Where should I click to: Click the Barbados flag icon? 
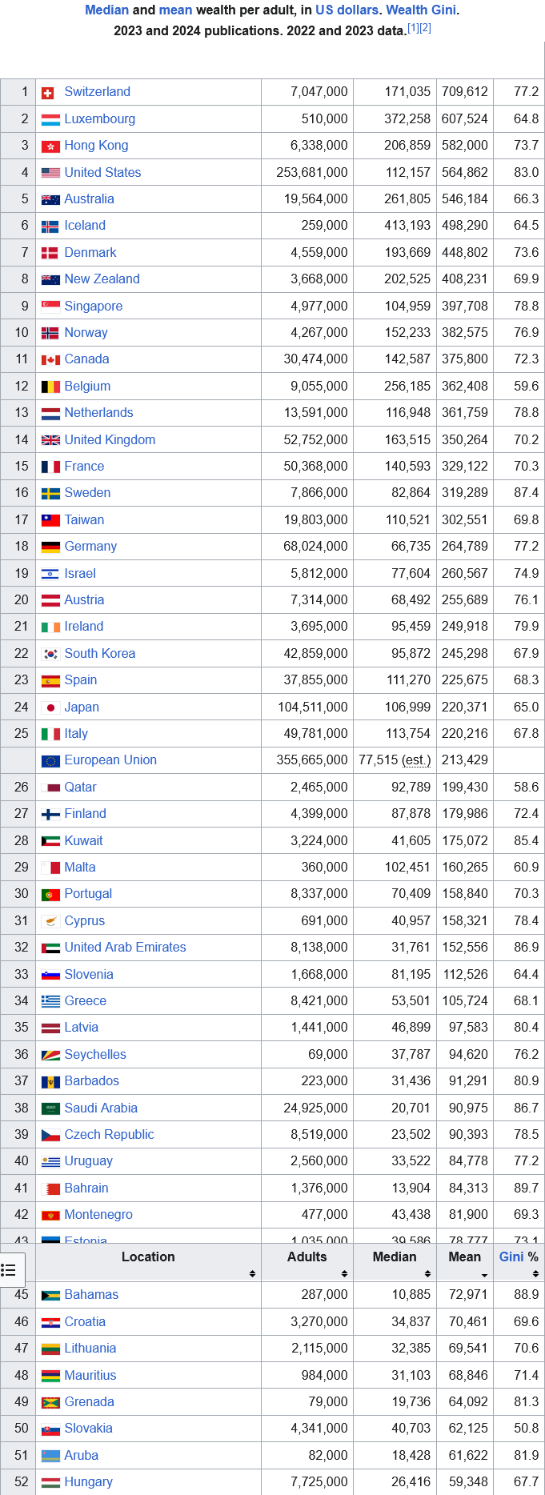point(50,1081)
